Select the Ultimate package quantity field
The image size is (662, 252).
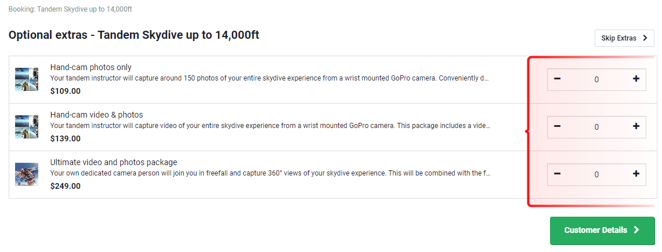(x=596, y=174)
